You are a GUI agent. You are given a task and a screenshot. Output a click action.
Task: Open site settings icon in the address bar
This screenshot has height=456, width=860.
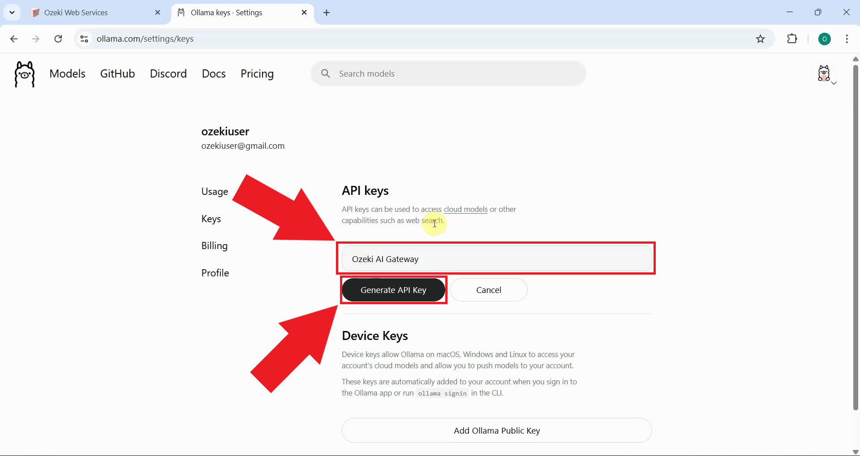click(84, 39)
